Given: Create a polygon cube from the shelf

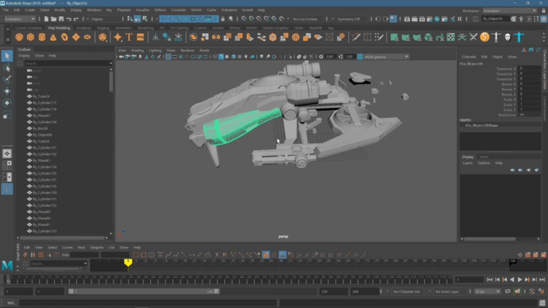Looking at the screenshot, I should tap(31, 37).
